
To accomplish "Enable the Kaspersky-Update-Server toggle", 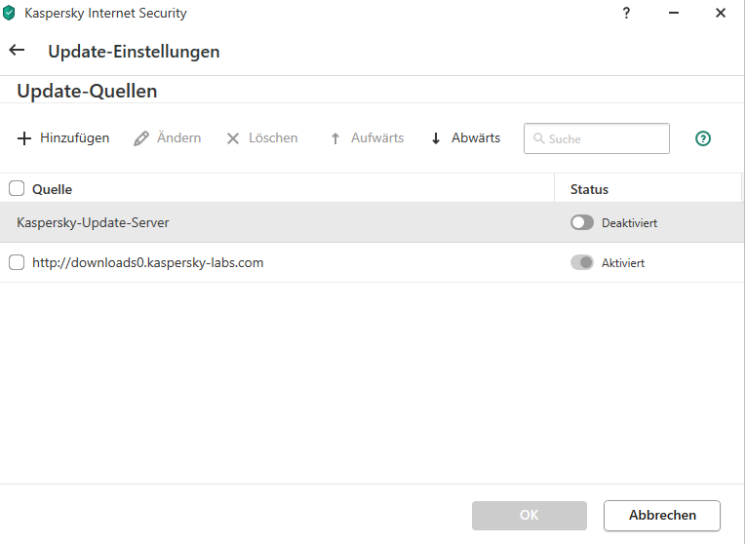I will pyautogui.click(x=582, y=222).
